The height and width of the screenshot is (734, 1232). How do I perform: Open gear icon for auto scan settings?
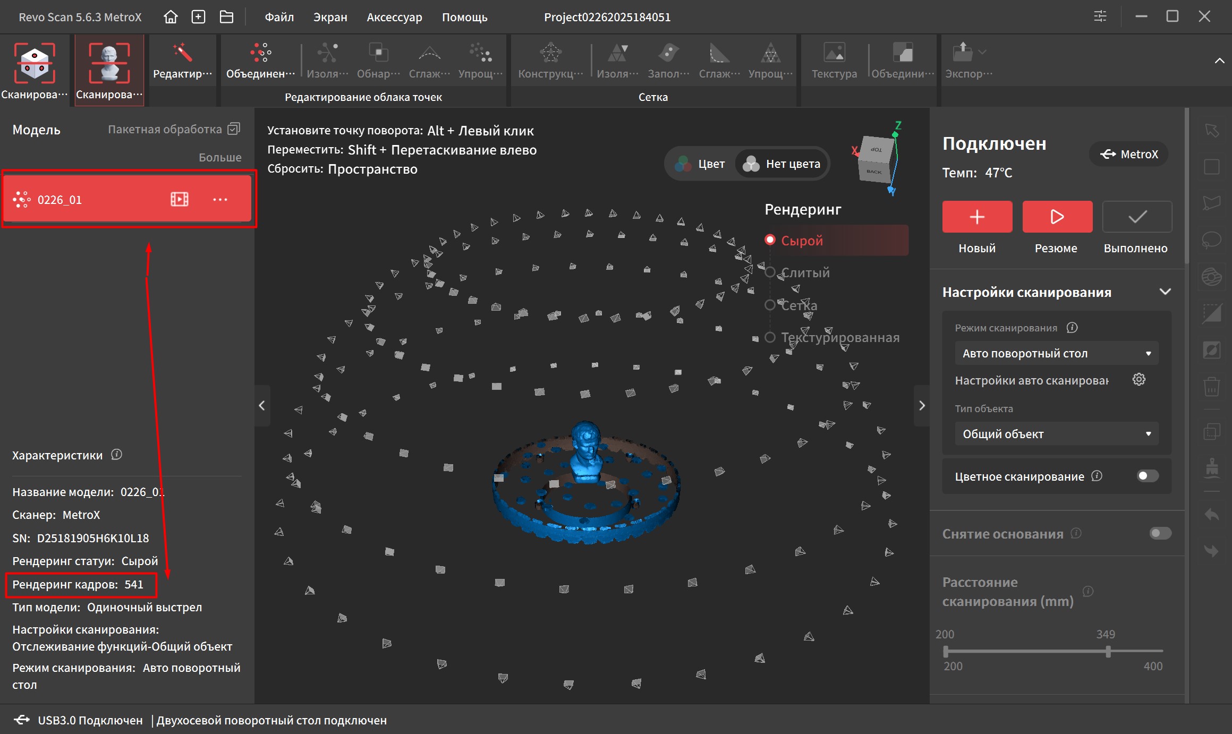tap(1138, 379)
